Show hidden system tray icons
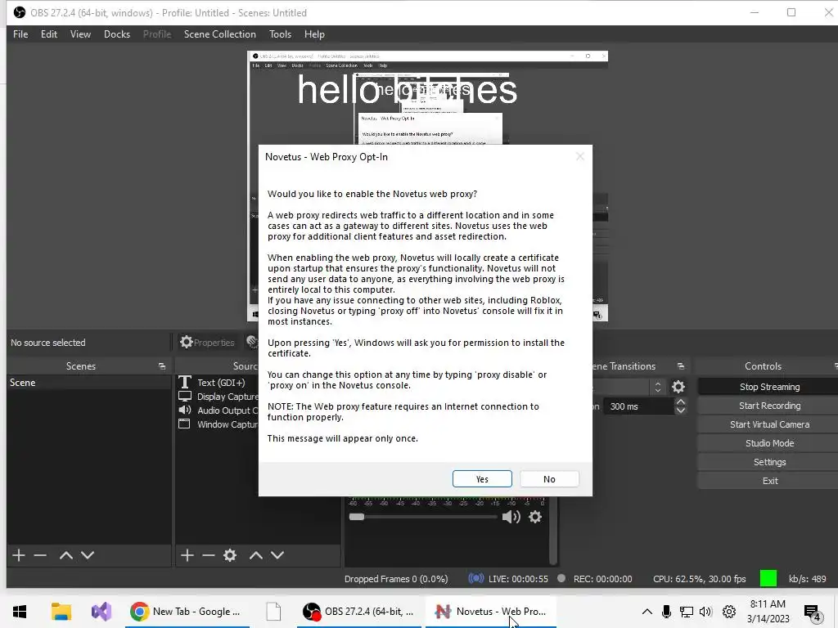The image size is (838, 628). pyautogui.click(x=647, y=612)
